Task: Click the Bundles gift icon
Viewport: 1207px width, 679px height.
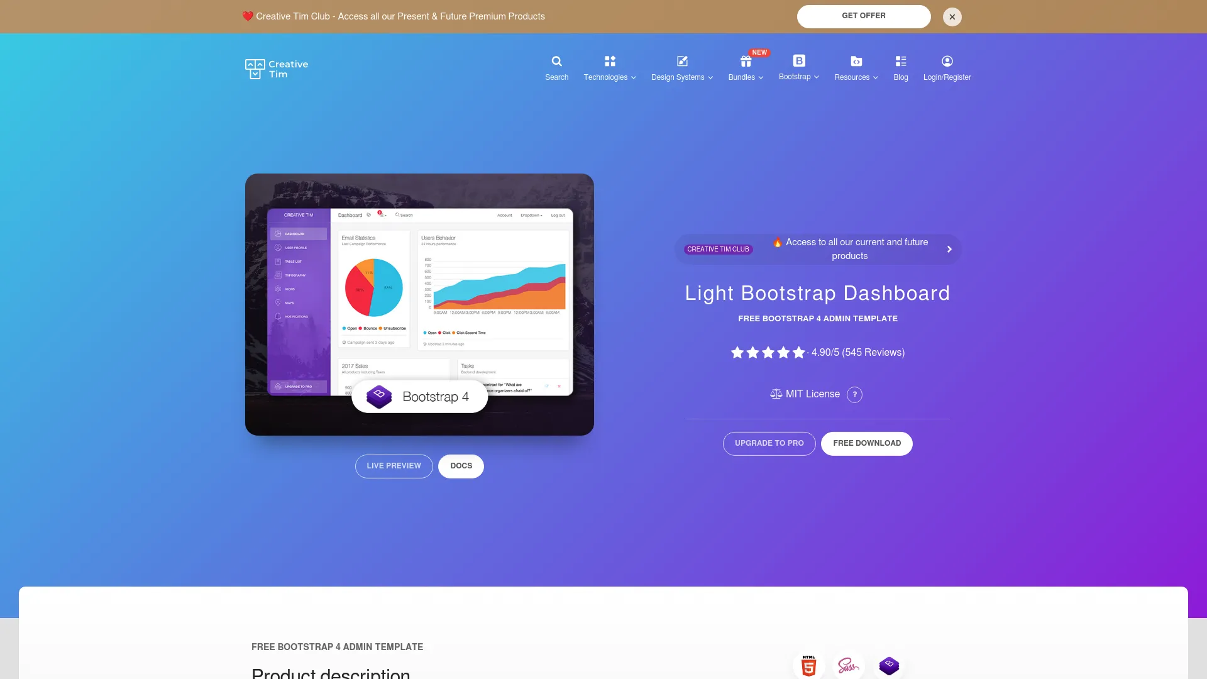Action: pyautogui.click(x=745, y=60)
